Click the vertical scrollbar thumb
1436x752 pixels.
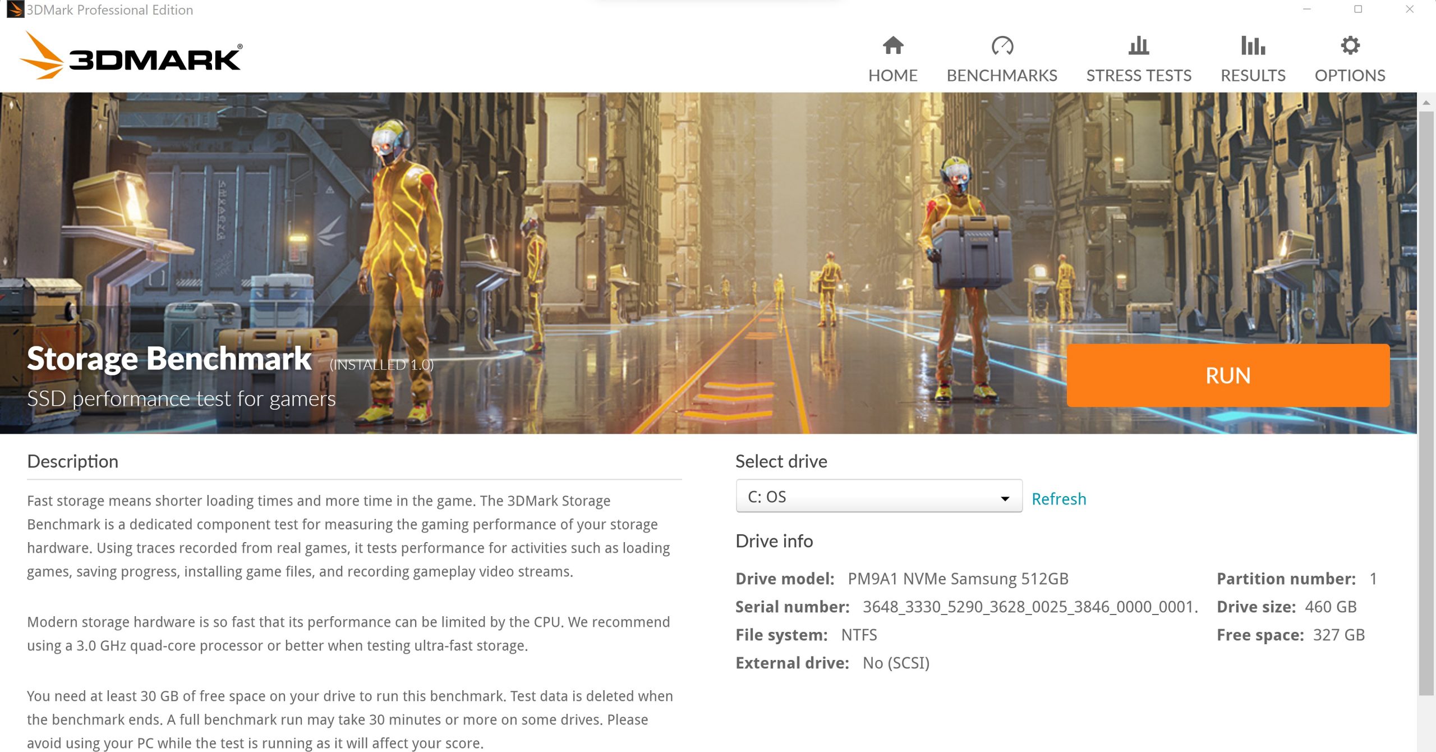1426,403
